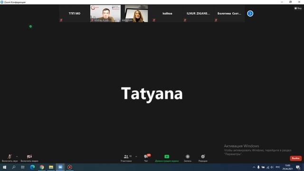Open the Вид view menu
Viewport: 304px width, 171px height.
(298, 8)
